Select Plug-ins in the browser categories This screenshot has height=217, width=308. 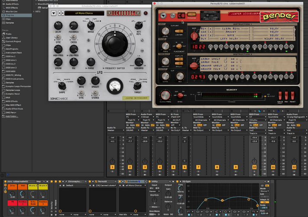(16, 15)
